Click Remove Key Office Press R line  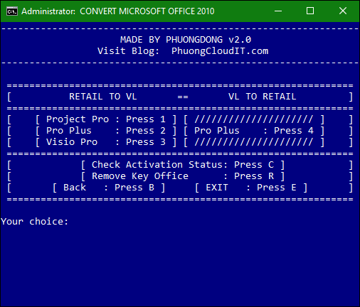tap(183, 176)
